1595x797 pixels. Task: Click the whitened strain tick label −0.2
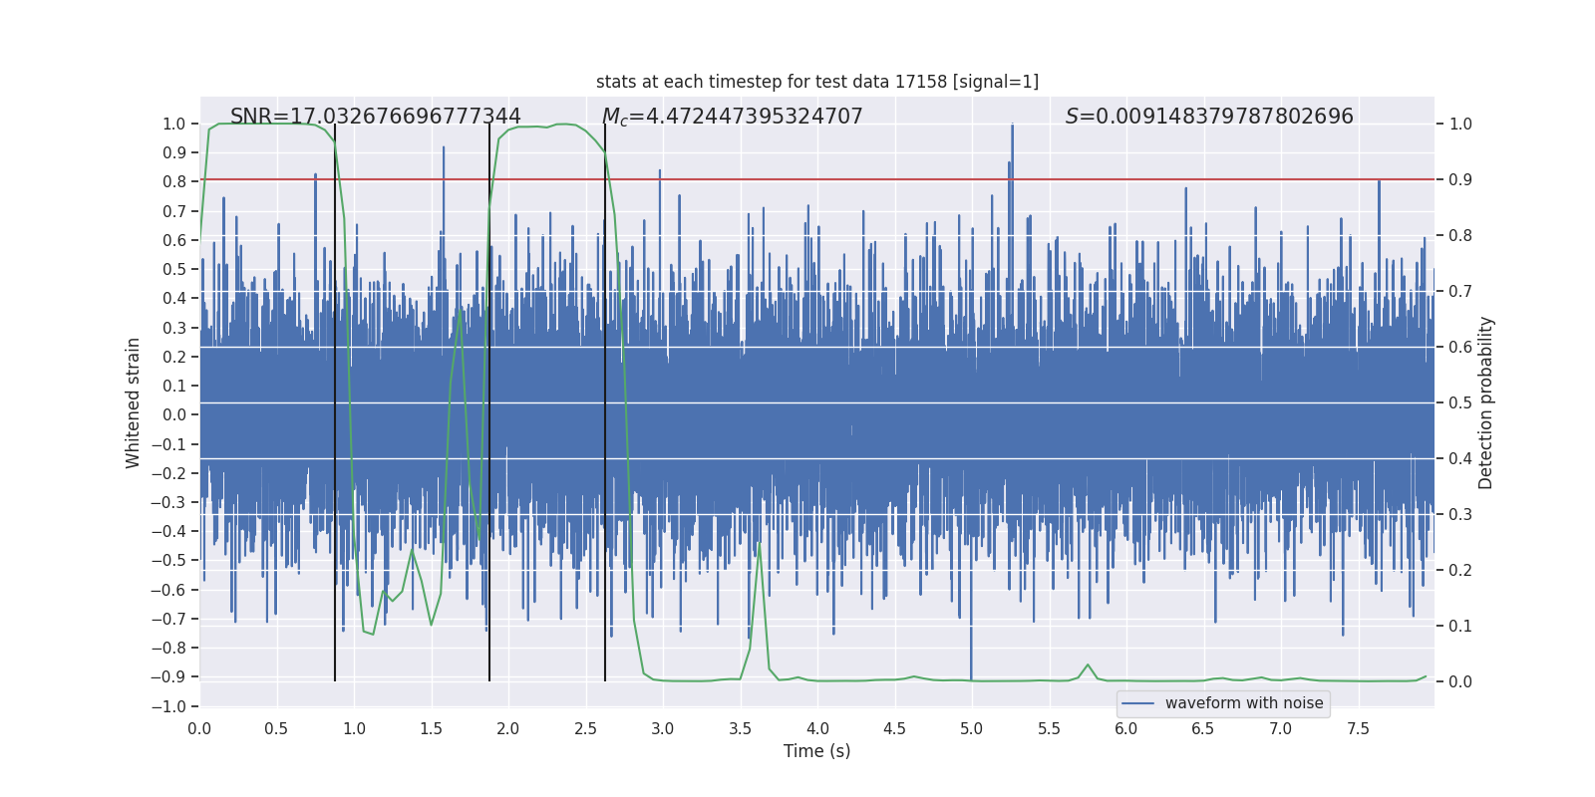click(x=168, y=473)
